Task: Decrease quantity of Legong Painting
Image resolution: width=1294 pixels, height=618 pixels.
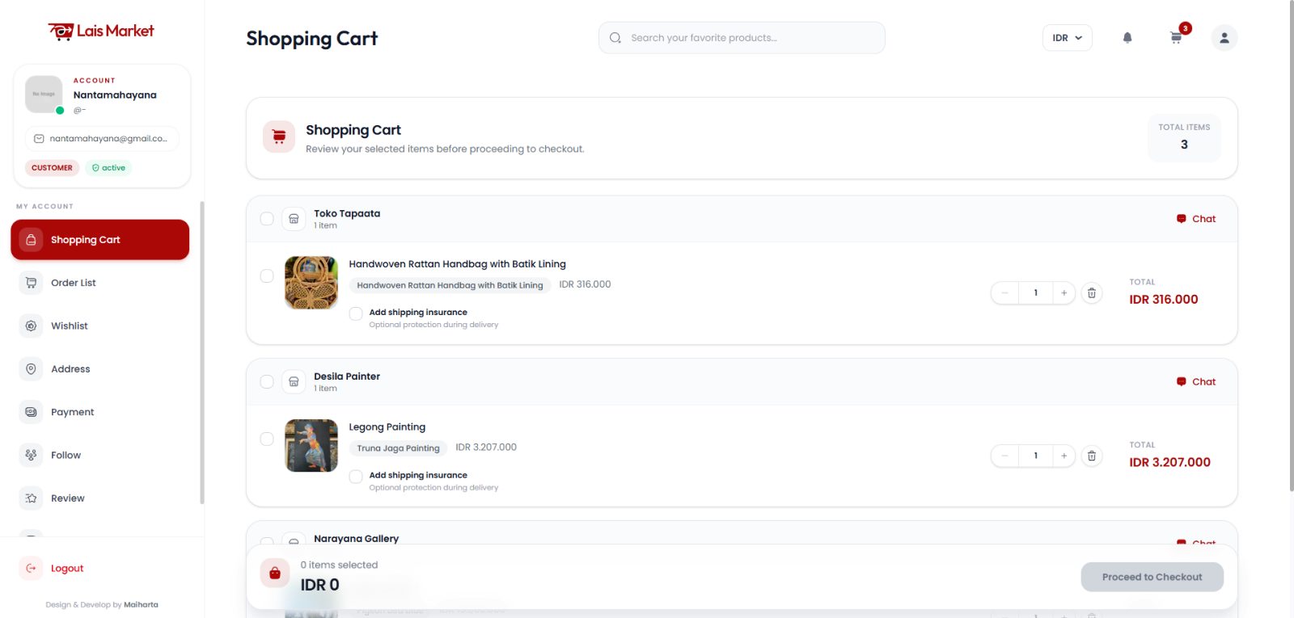Action: point(1004,456)
